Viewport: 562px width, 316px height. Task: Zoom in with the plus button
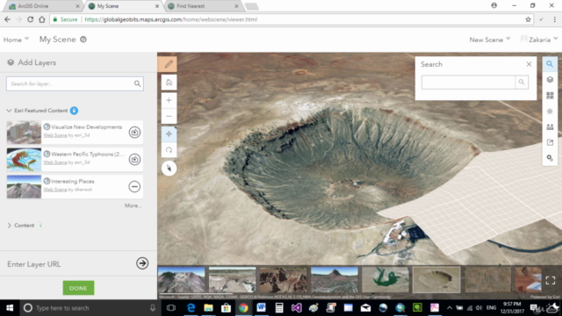[x=169, y=100]
